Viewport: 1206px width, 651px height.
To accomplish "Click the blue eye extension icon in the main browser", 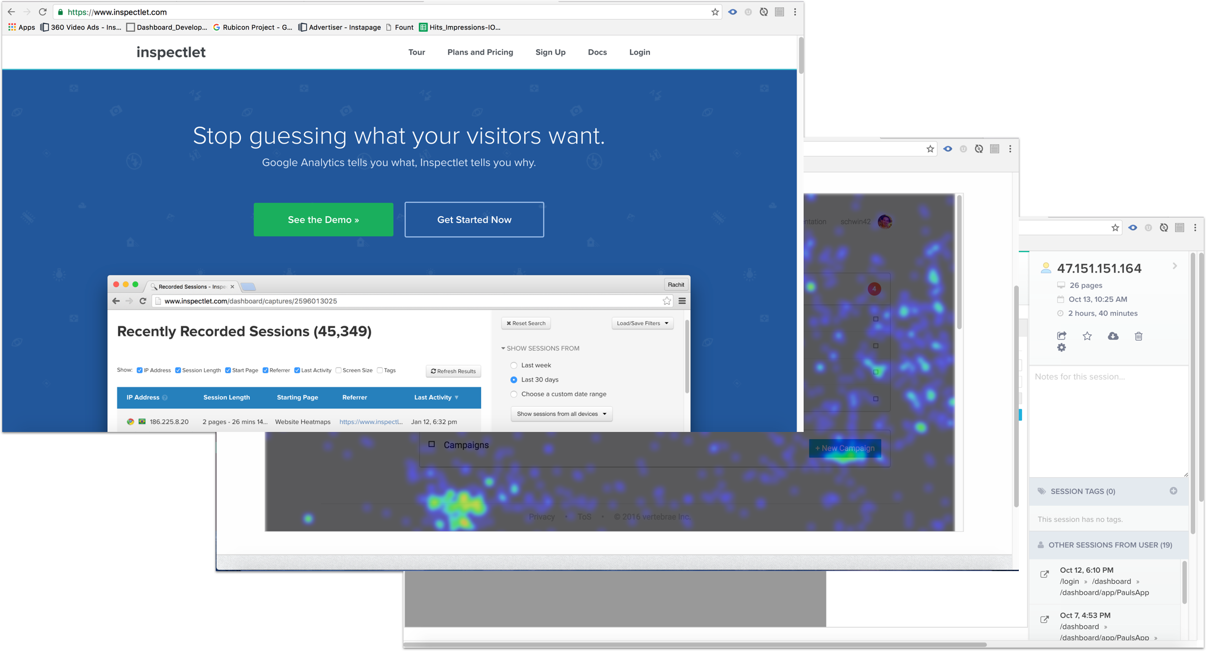I will tap(732, 12).
